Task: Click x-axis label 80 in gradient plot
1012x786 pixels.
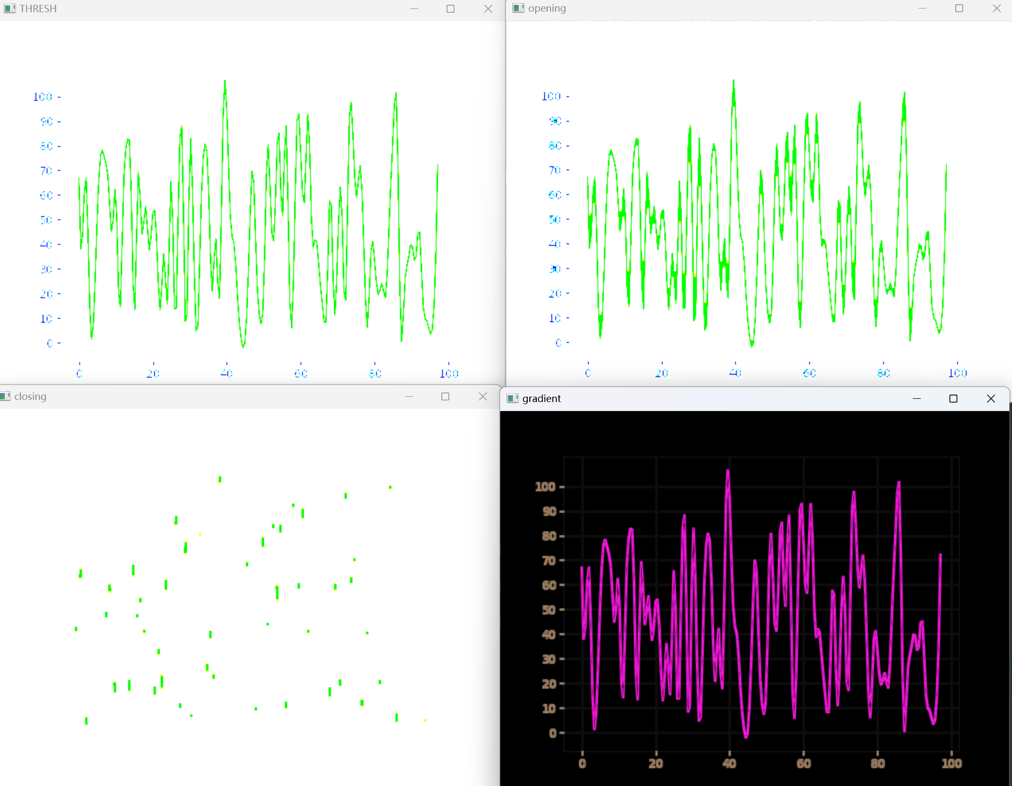Action: pos(877,763)
